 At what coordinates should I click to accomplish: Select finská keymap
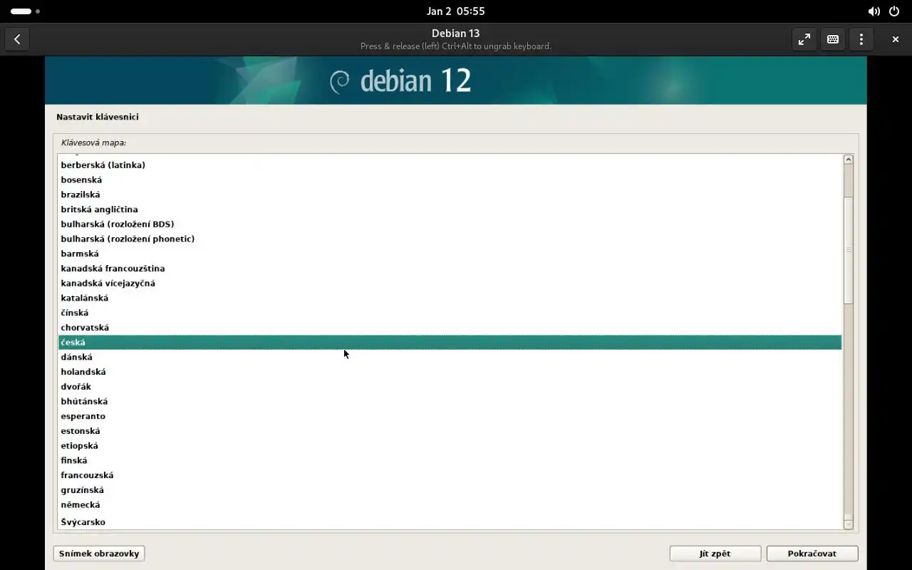tap(450, 460)
